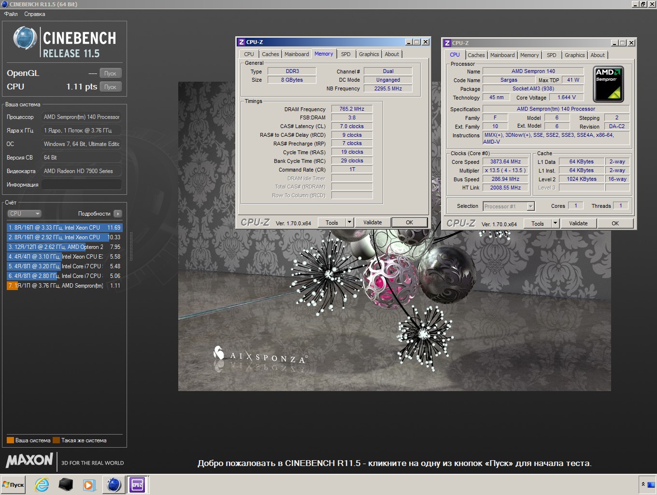
Task: Click the memory Size value 8 GBytes
Action: click(x=292, y=80)
